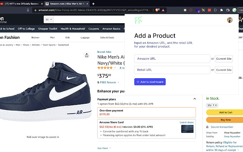This screenshot has width=243, height=152.
Task: Select the One-time payment $375.00 option
Action: coord(147,112)
